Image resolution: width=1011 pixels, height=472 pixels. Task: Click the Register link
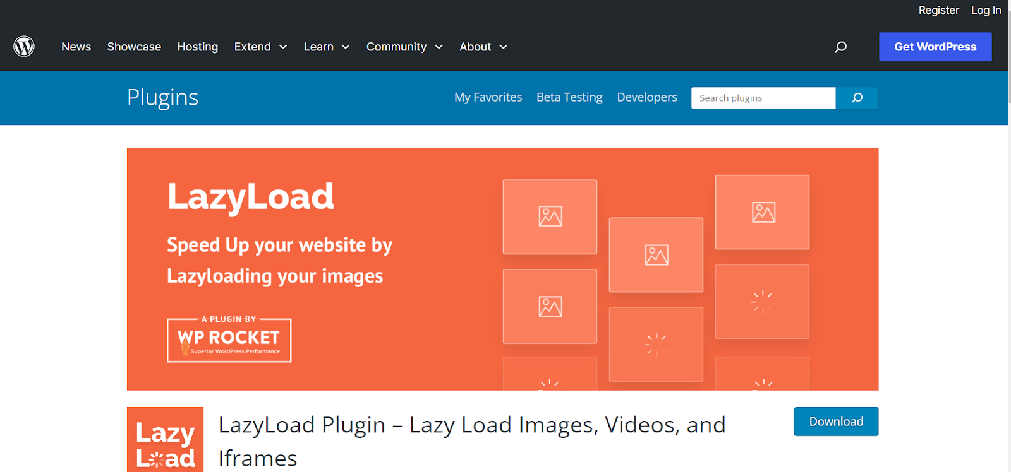(938, 10)
